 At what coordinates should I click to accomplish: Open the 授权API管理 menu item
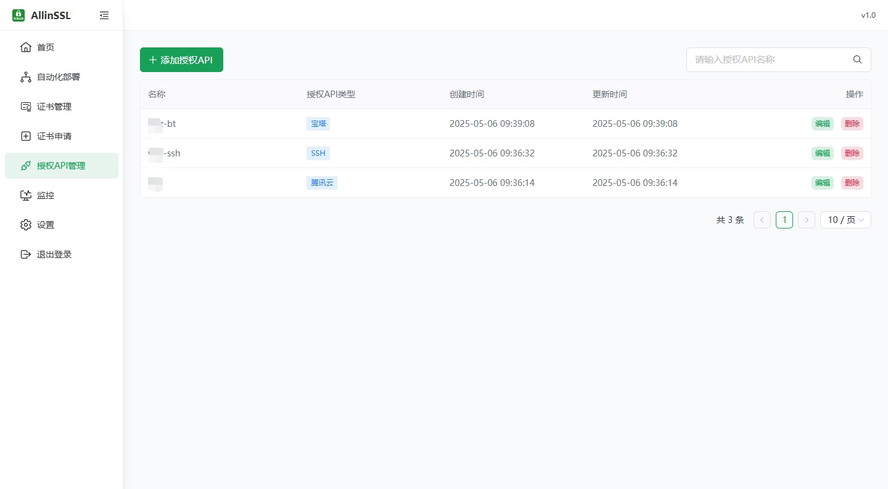click(61, 166)
